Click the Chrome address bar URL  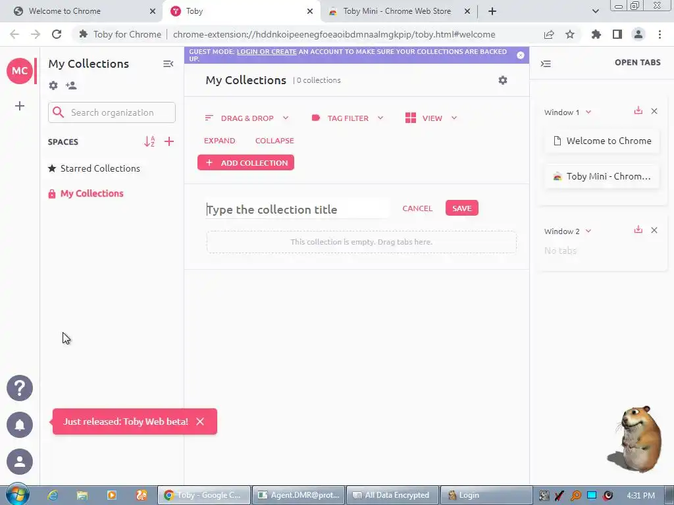pos(334,34)
